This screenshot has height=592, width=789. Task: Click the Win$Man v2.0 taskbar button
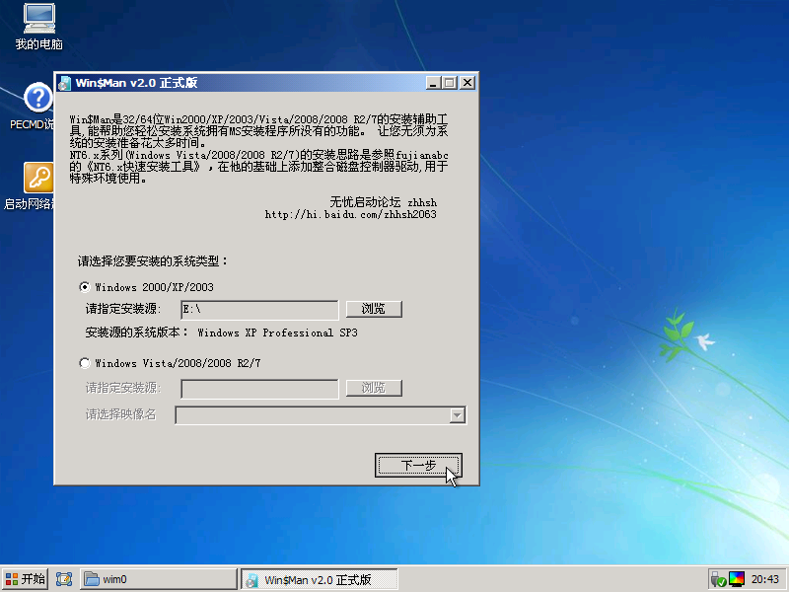[319, 579]
